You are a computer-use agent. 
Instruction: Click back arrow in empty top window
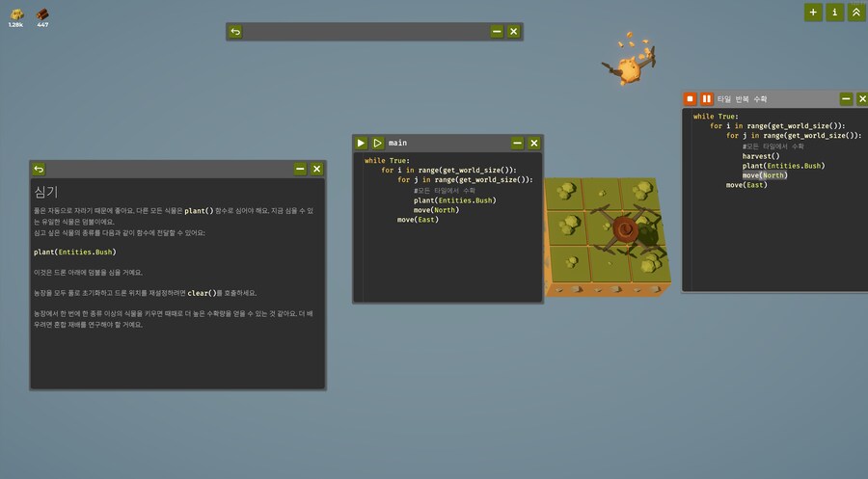236,32
